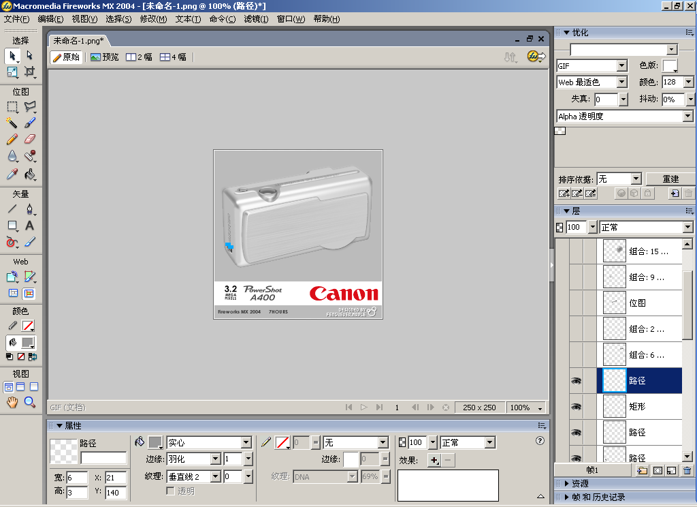Select the Rectangle vector tool
This screenshot has height=507, width=697.
point(12,226)
